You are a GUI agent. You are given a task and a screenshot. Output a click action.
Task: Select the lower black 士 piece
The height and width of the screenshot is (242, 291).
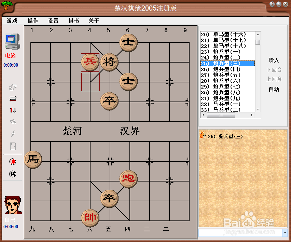click(128, 82)
